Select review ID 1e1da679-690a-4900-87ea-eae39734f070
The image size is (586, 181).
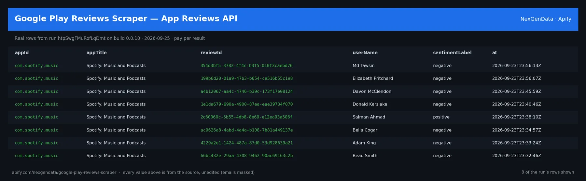pyautogui.click(x=246, y=104)
